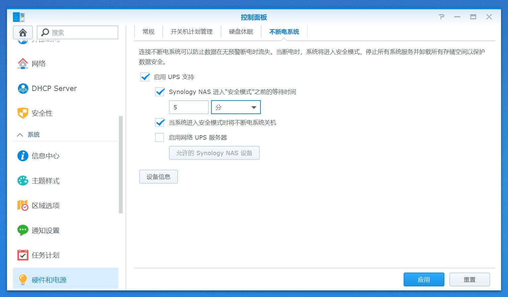Open 安全性 settings via shield icon
This screenshot has width=508, height=297.
22,113
